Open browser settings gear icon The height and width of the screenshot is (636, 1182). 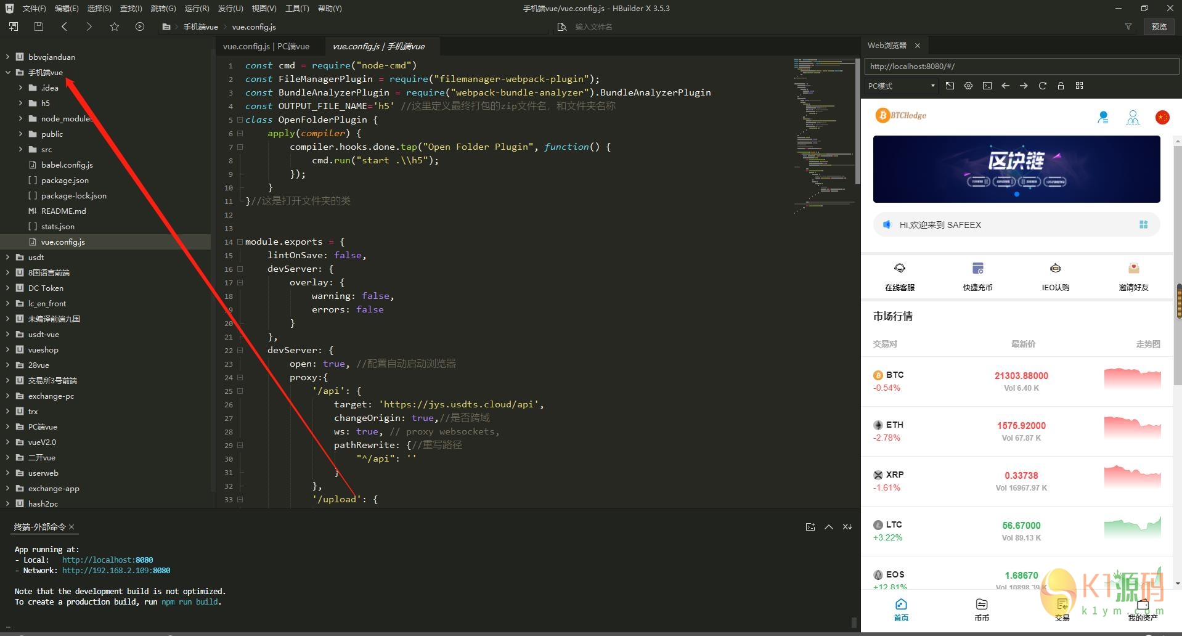pyautogui.click(x=968, y=86)
